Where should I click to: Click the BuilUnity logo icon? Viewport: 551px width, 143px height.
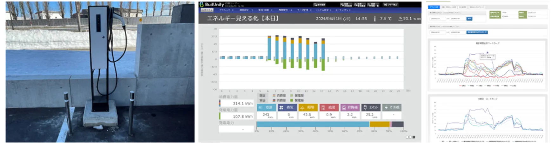pyautogui.click(x=202, y=4)
